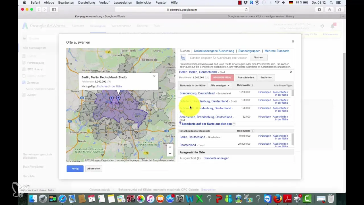Click the Safari address bar

point(182,9)
